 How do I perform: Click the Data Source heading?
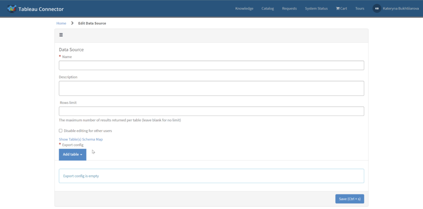pyautogui.click(x=71, y=49)
